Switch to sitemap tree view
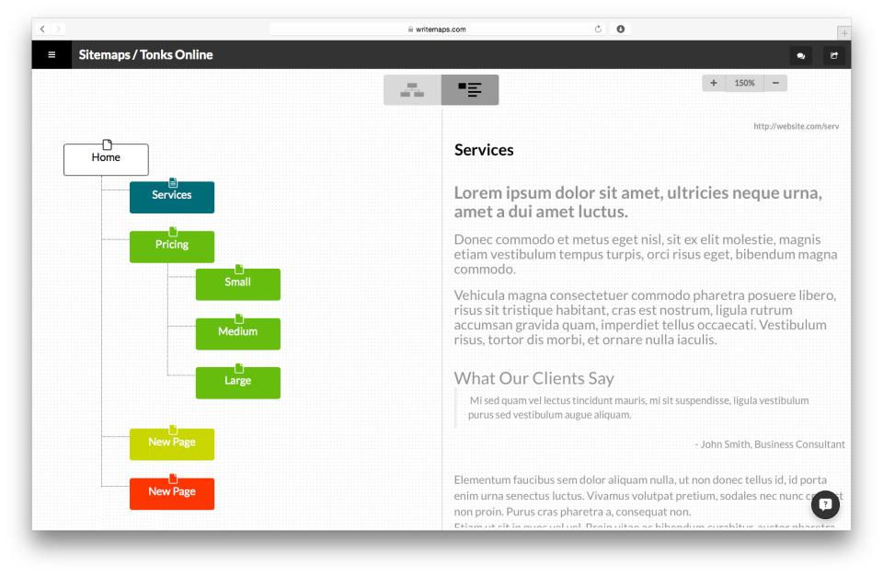883x576 pixels. [412, 89]
